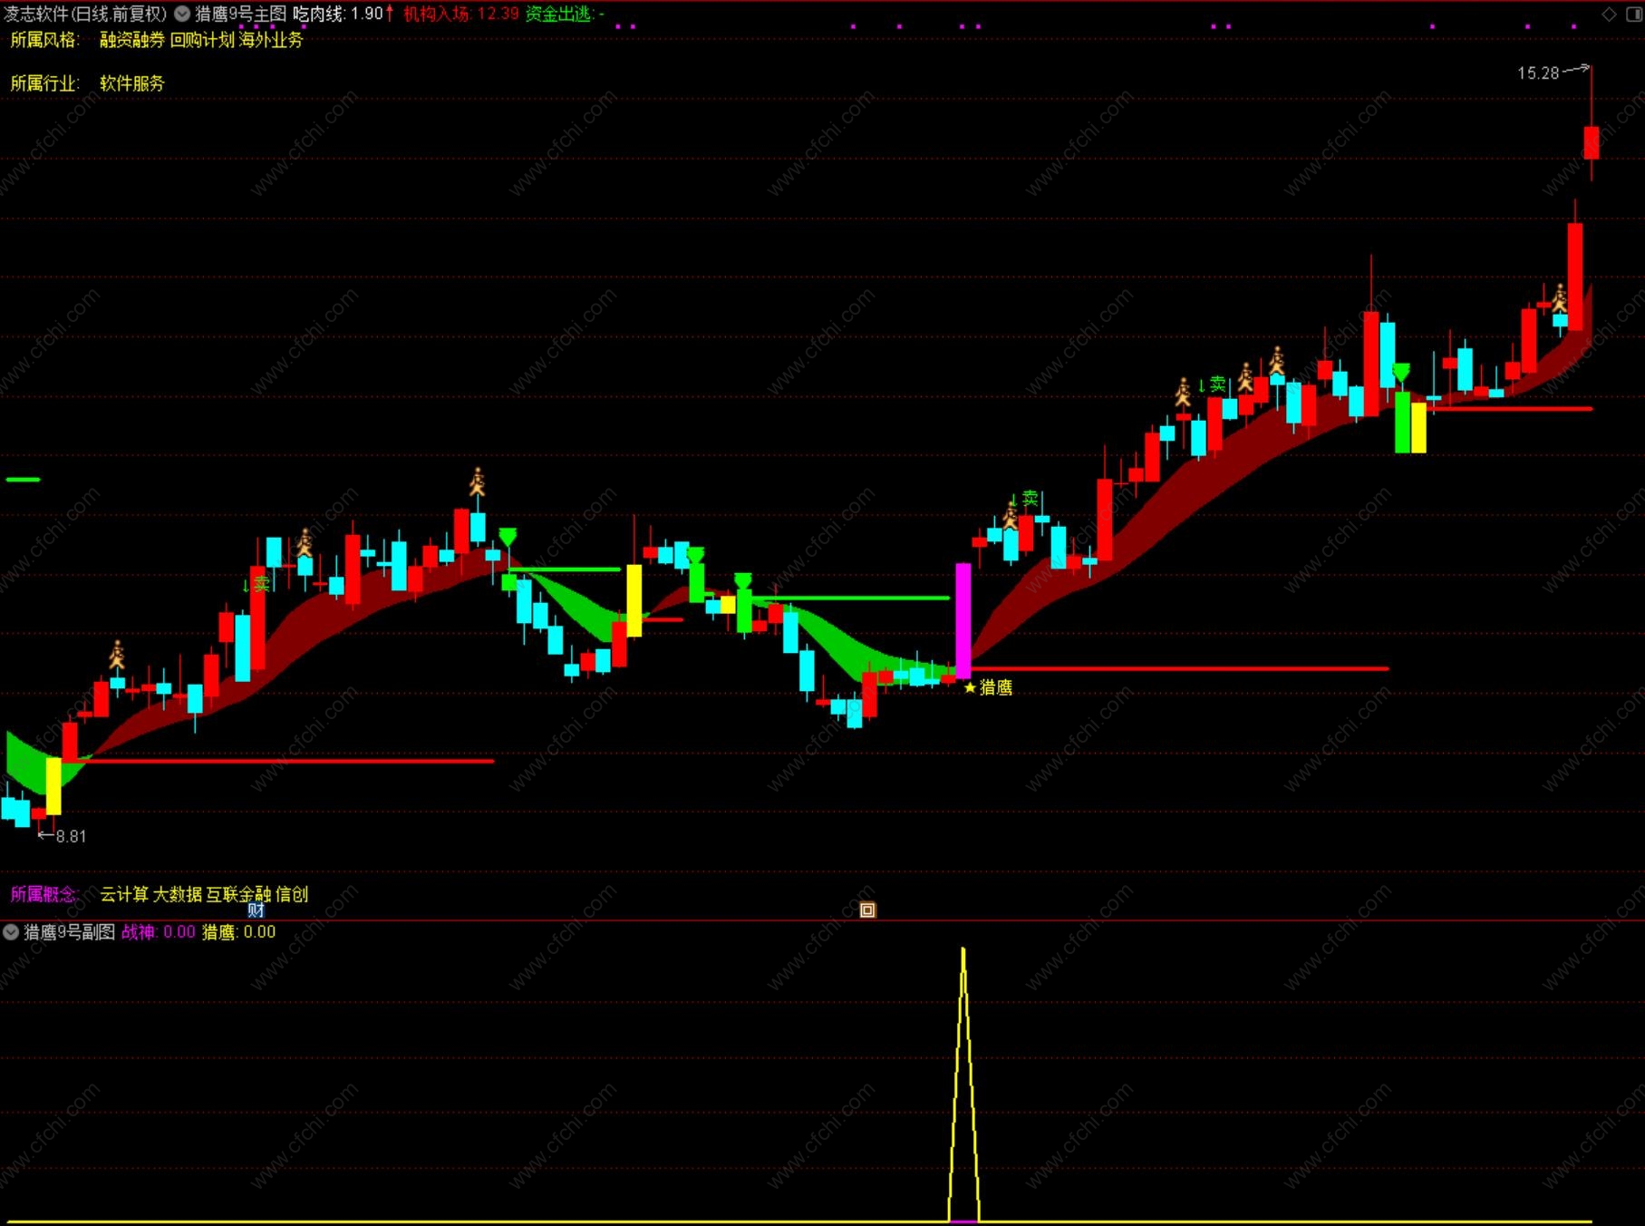
Task: Click the yellow spike in the sub-chart
Action: [x=963, y=1085]
